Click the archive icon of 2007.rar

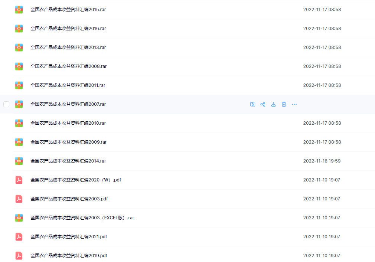[x=19, y=104]
